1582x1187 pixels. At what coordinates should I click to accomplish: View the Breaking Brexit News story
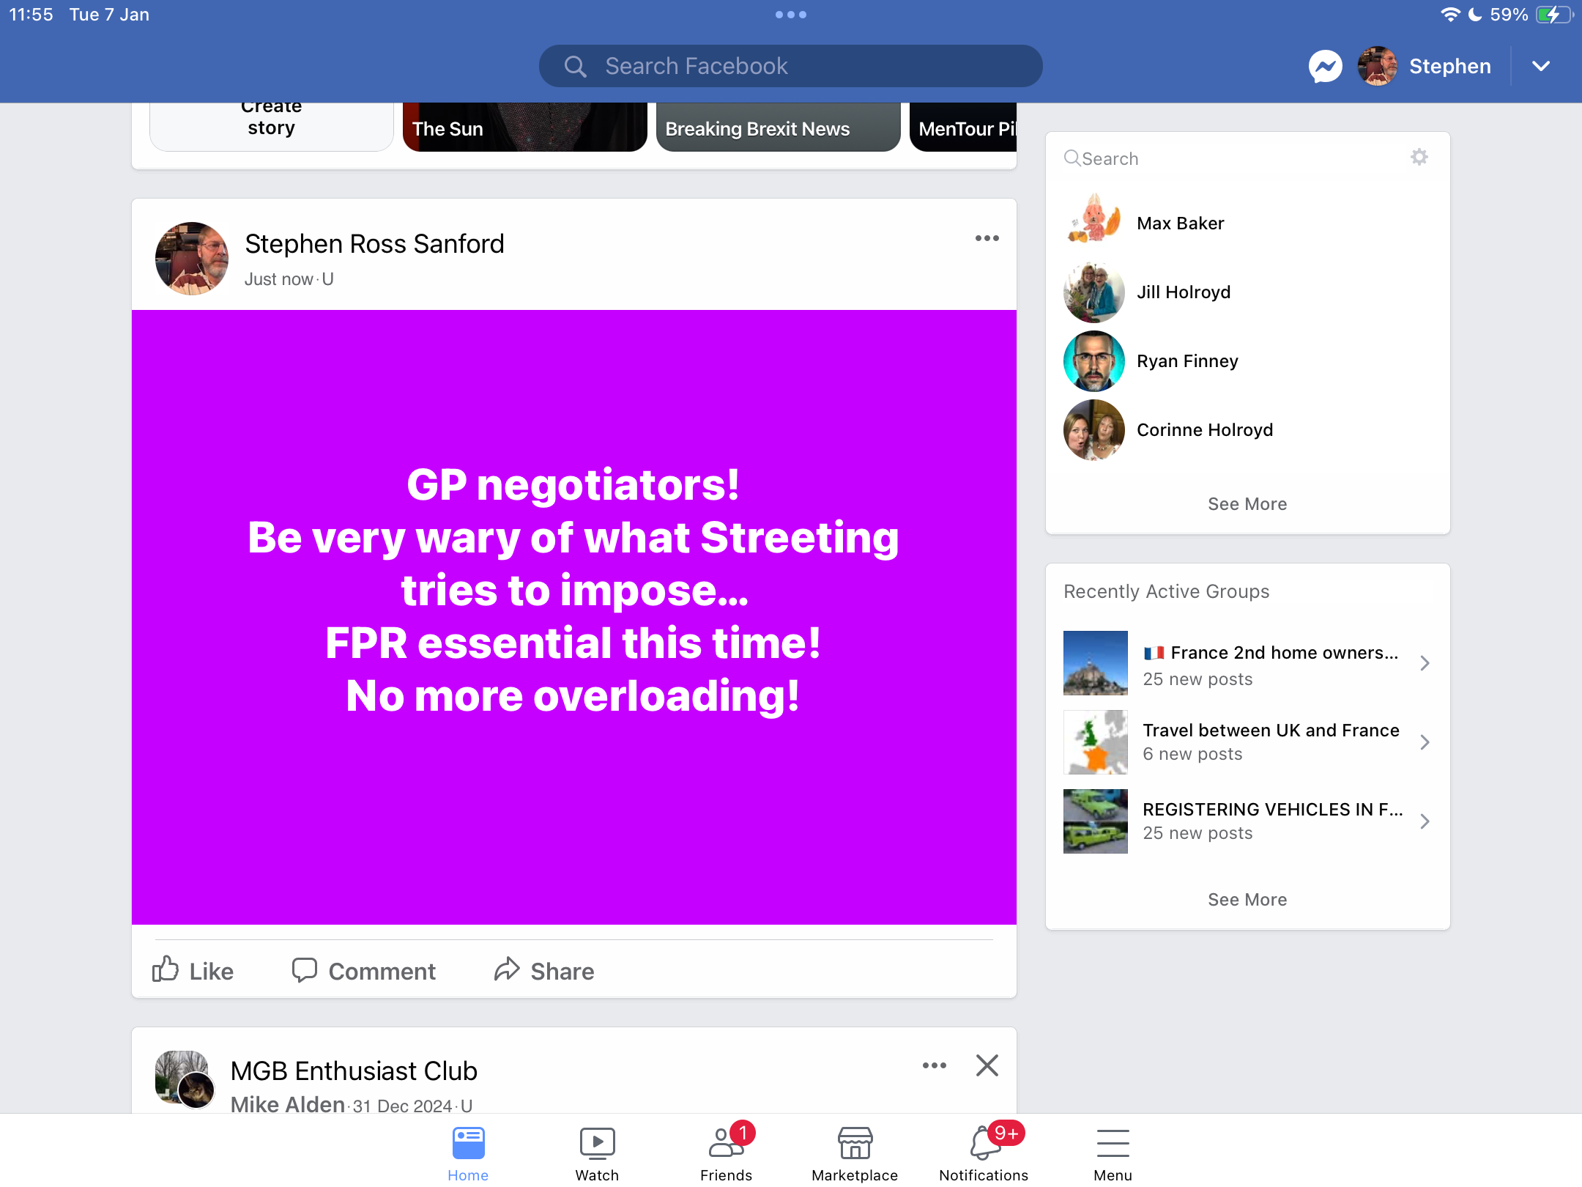[778, 127]
